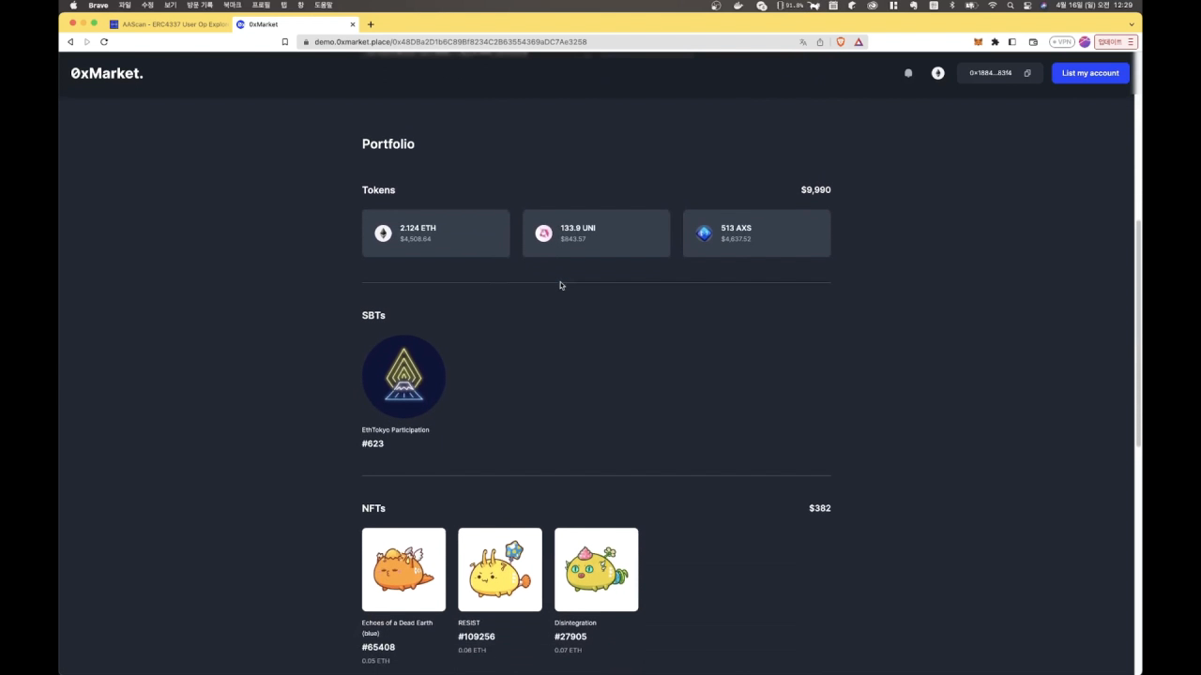Viewport: 1201px width, 675px height.
Task: Toggle the Brave VPN button
Action: (1061, 41)
